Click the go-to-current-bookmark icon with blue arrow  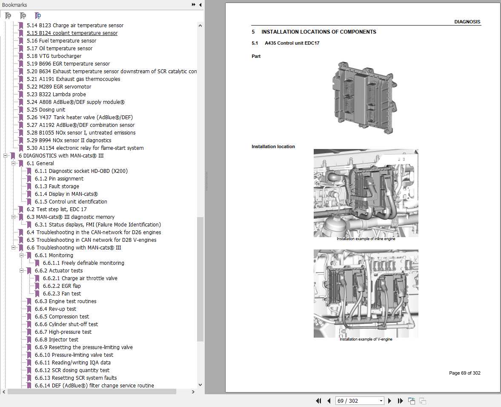pos(38,16)
